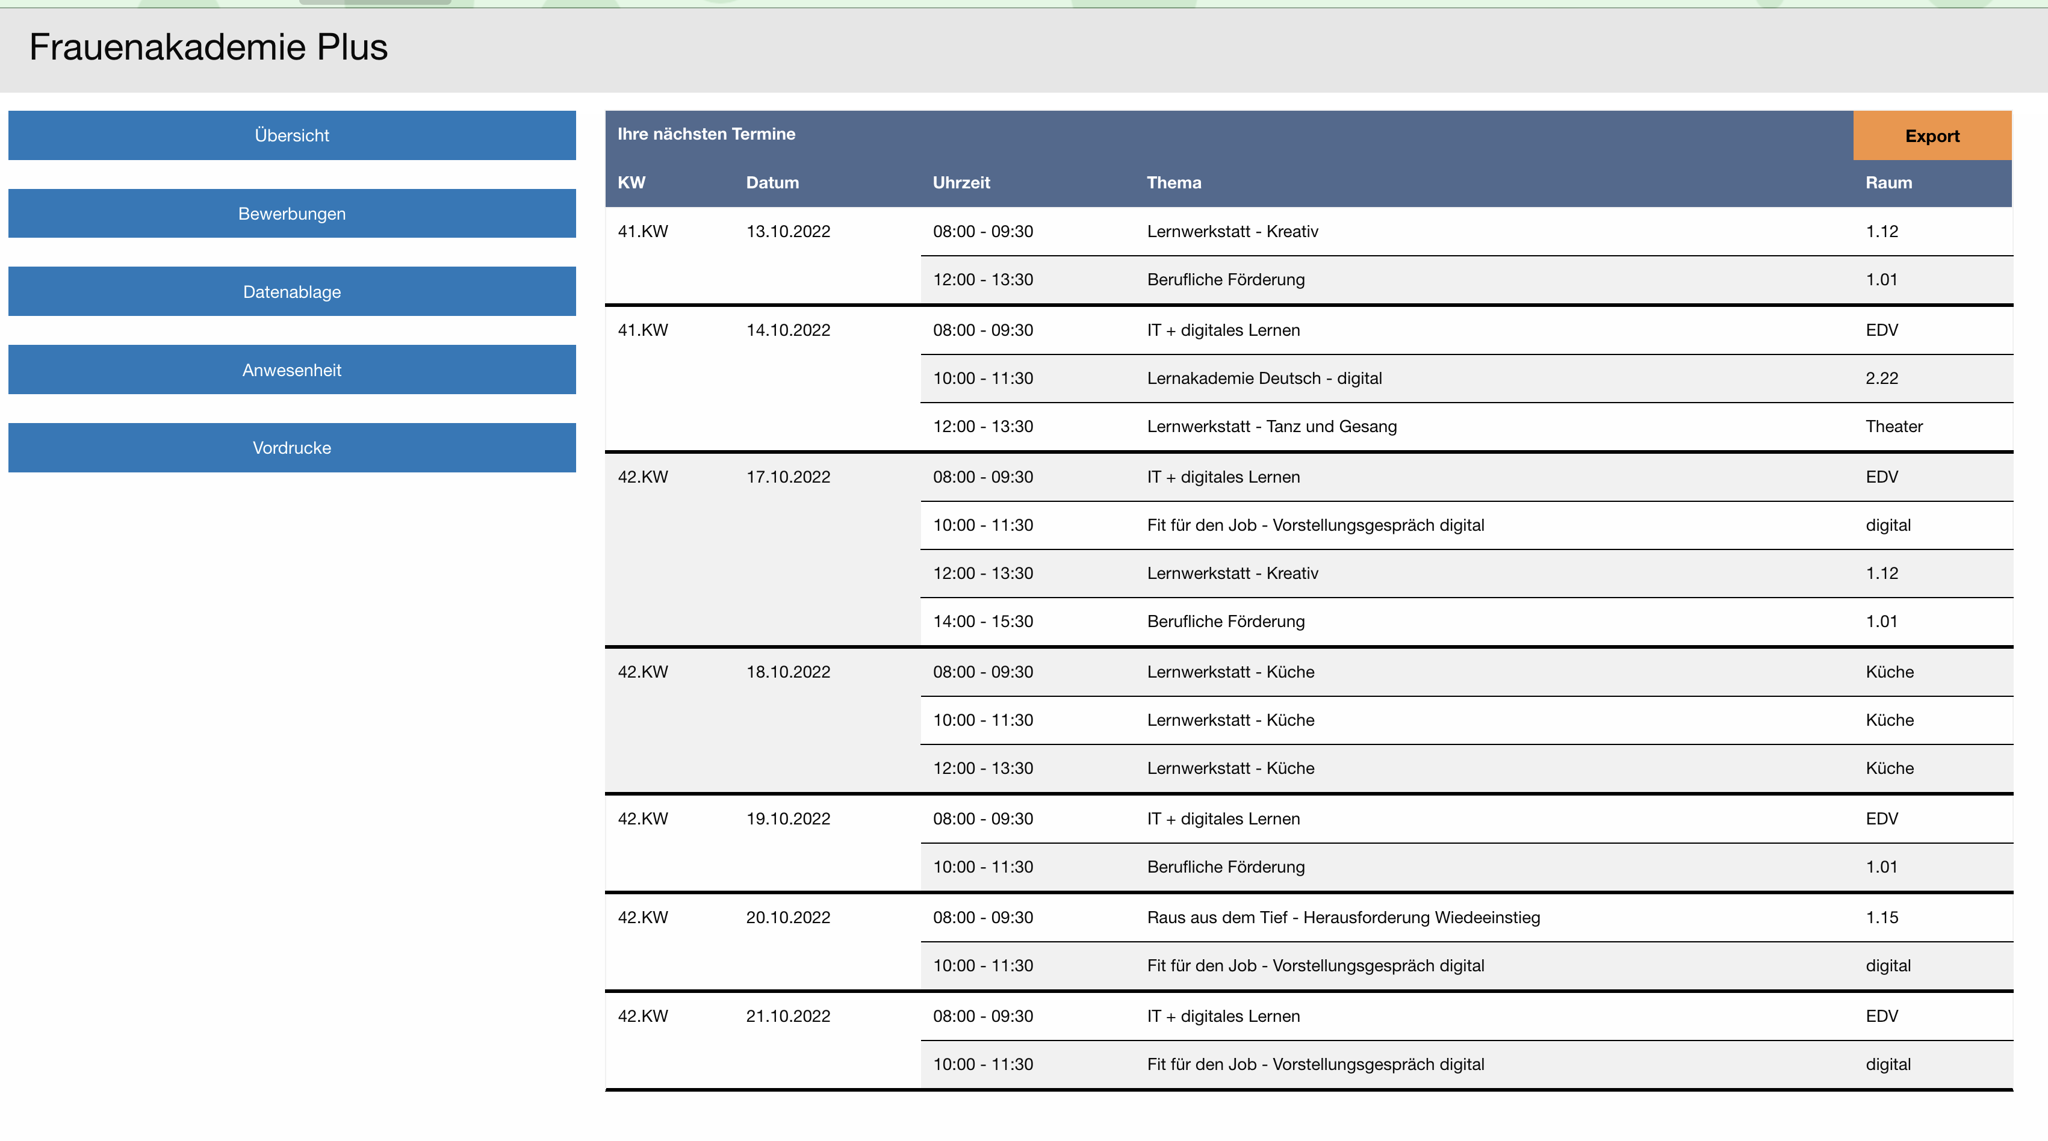Click 42.KW beside 21.10.2022

pos(642,1015)
